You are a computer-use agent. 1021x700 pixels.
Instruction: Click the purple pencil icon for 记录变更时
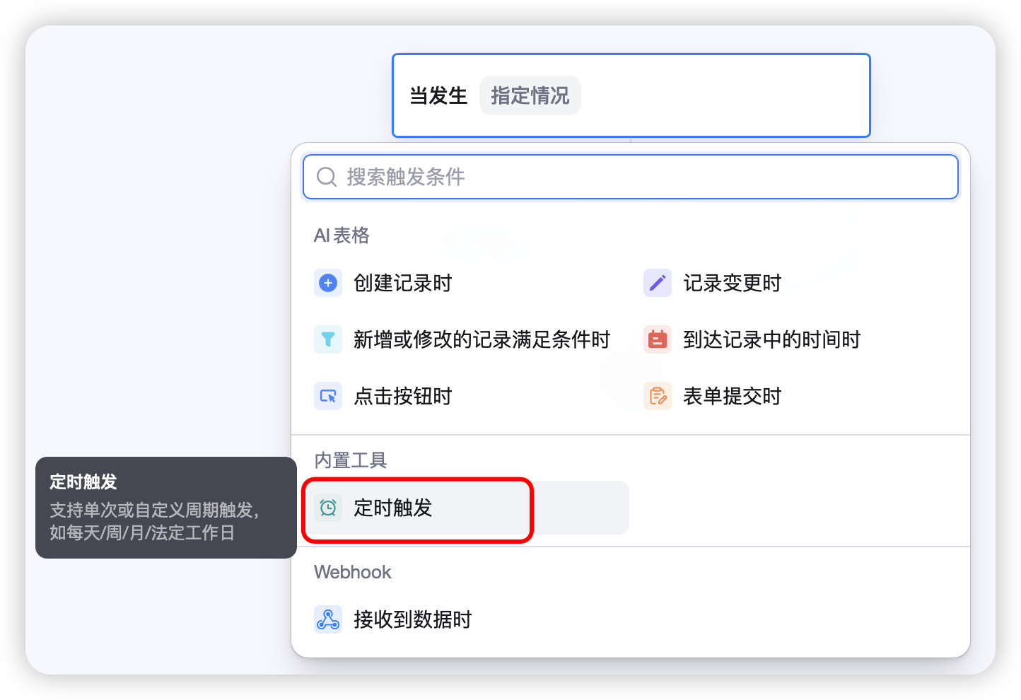[658, 283]
